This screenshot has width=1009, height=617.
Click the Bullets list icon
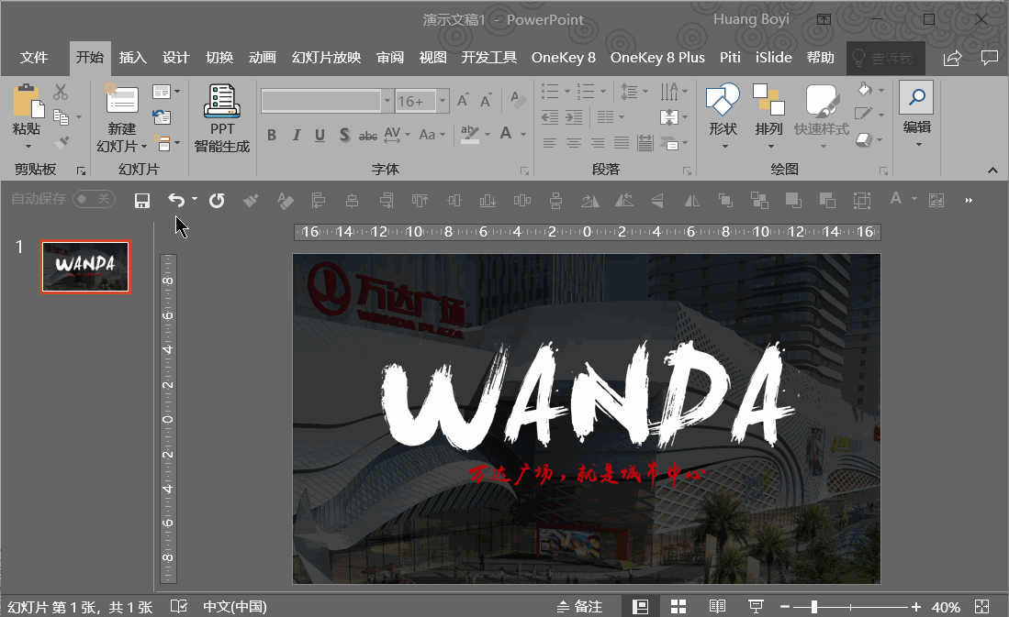tap(548, 91)
